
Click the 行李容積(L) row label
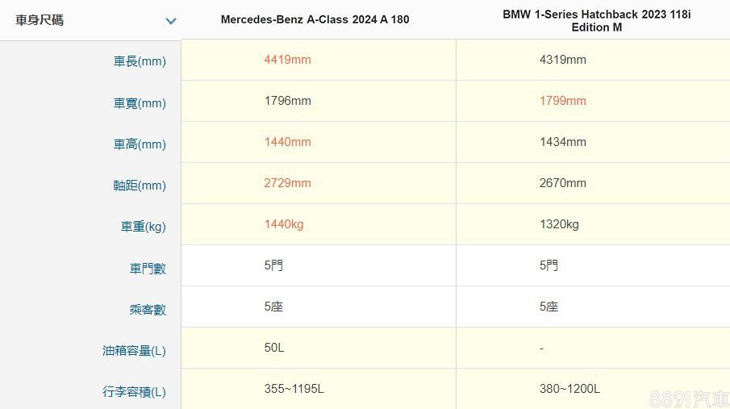click(x=134, y=391)
